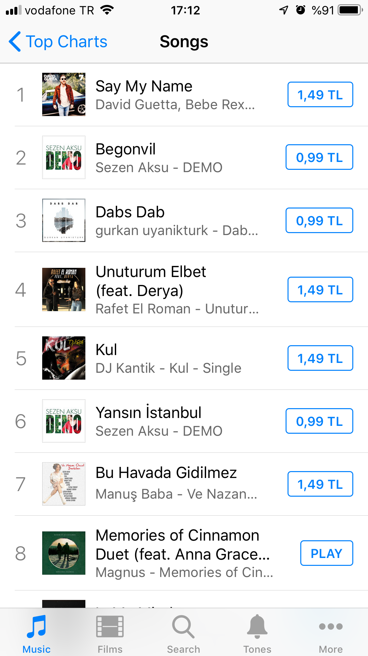The height and width of the screenshot is (656, 368).
Task: Buy Yansın İstanbul for 0,99 TL
Action: click(x=319, y=421)
